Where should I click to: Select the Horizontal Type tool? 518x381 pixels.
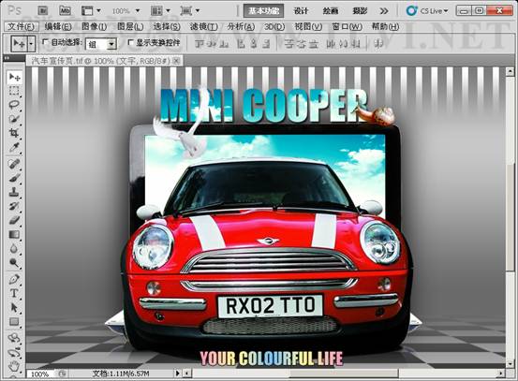14,294
